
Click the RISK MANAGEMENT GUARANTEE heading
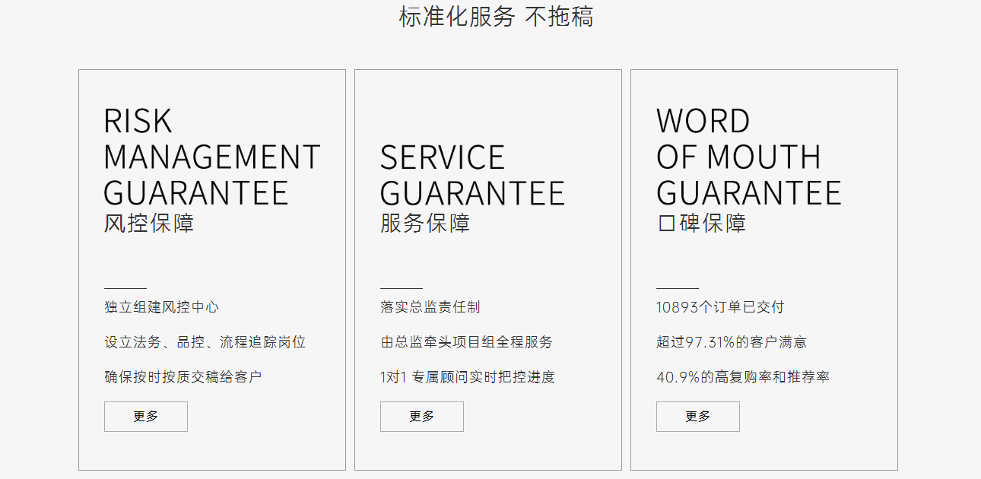pyautogui.click(x=211, y=157)
